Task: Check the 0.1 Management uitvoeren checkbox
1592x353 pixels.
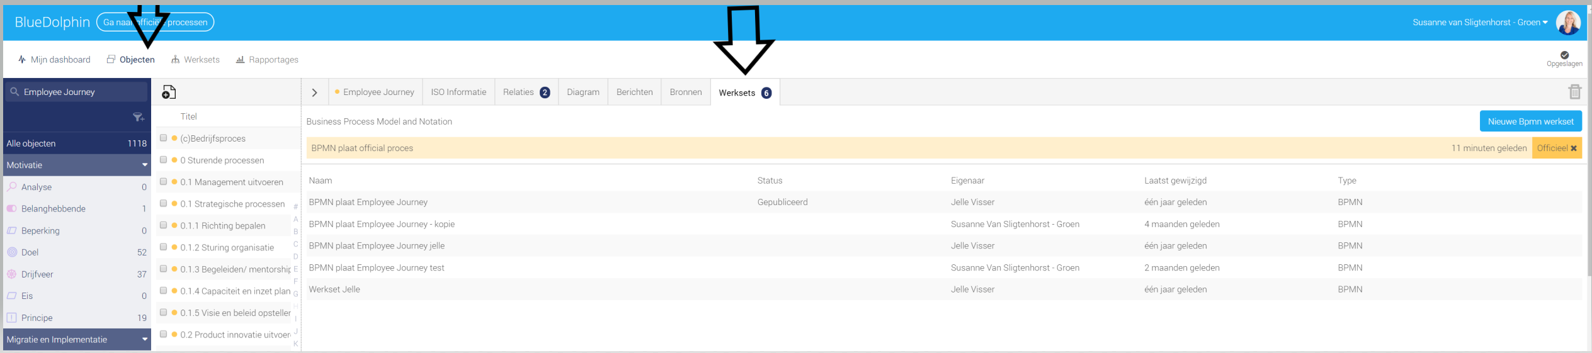Action: coord(163,181)
